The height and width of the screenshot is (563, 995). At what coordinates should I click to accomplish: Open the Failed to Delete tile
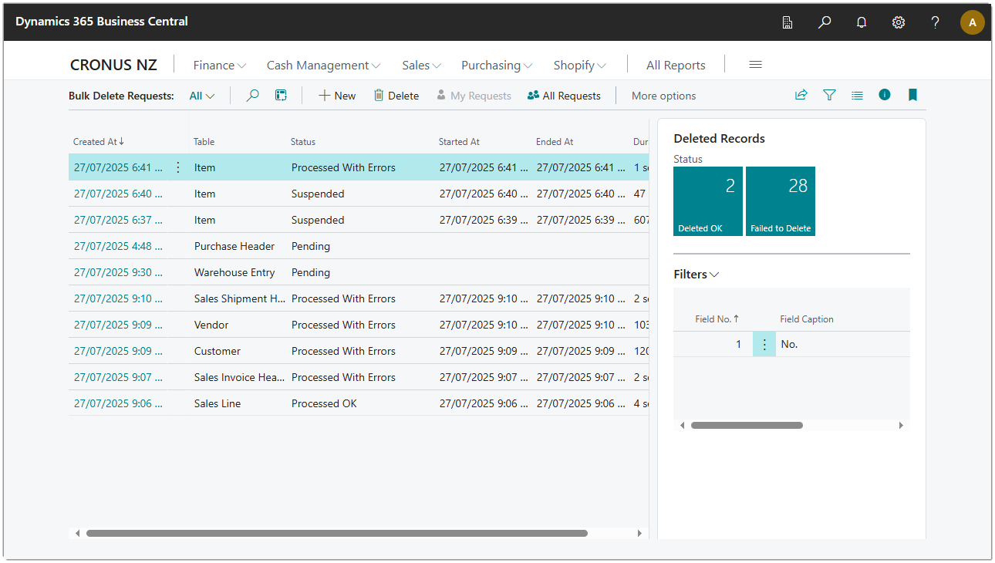tap(781, 201)
